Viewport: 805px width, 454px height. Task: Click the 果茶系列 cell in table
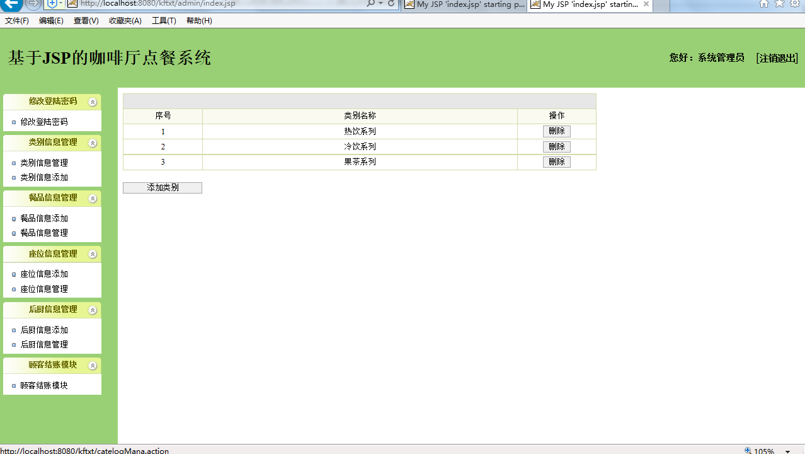click(360, 162)
